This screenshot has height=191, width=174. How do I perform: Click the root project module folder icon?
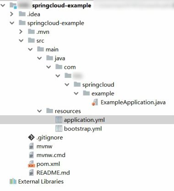(x=13, y=5)
